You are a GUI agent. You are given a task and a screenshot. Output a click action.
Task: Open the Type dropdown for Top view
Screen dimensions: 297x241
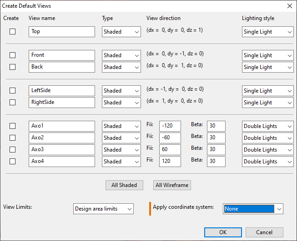pyautogui.click(x=121, y=32)
